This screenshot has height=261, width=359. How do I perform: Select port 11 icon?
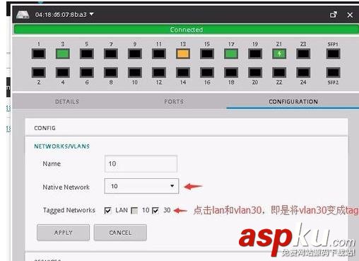point(159,54)
